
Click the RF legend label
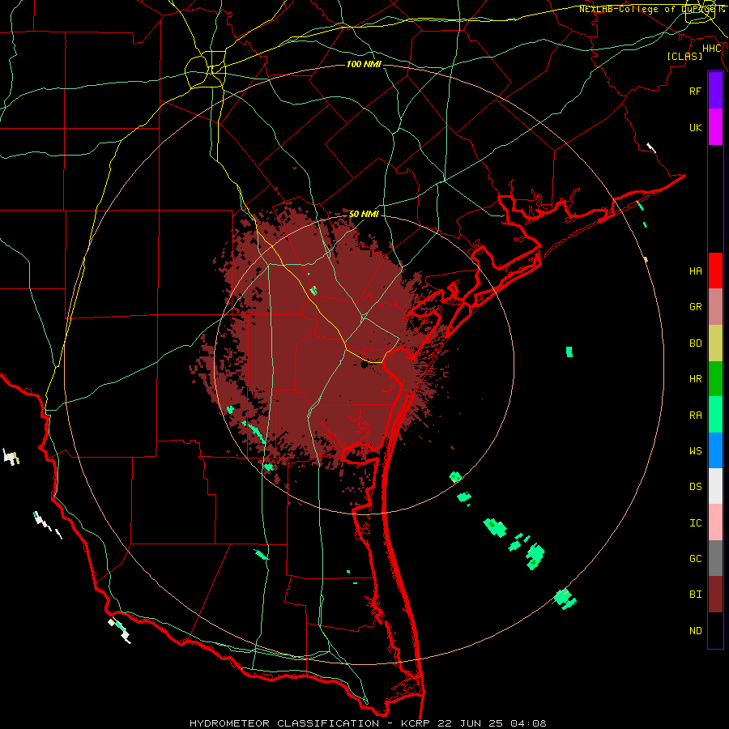695,91
